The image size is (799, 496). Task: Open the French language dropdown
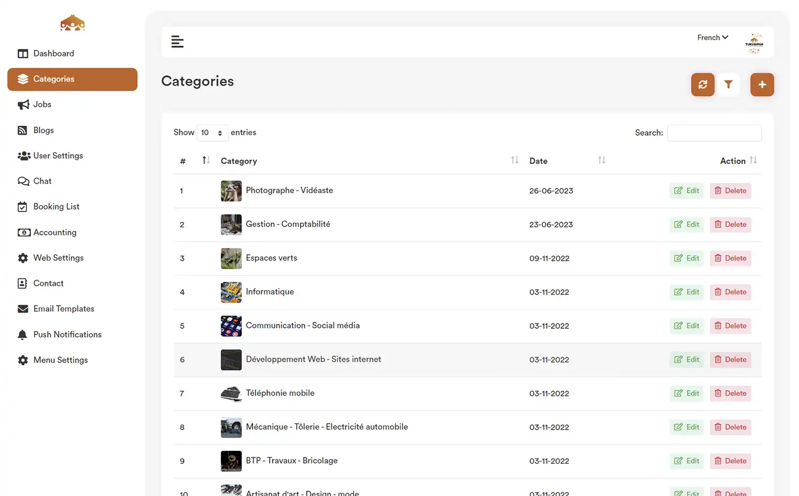tap(712, 37)
